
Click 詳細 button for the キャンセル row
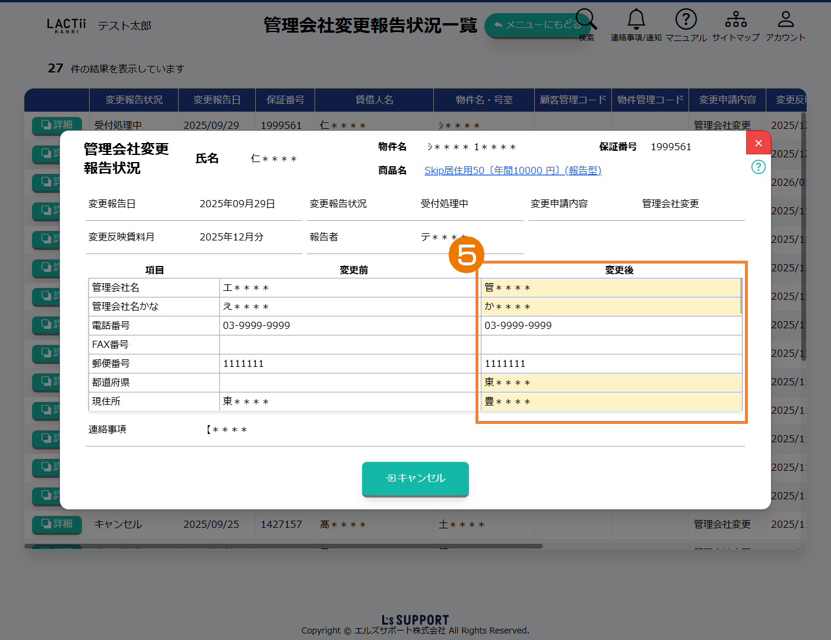57,524
